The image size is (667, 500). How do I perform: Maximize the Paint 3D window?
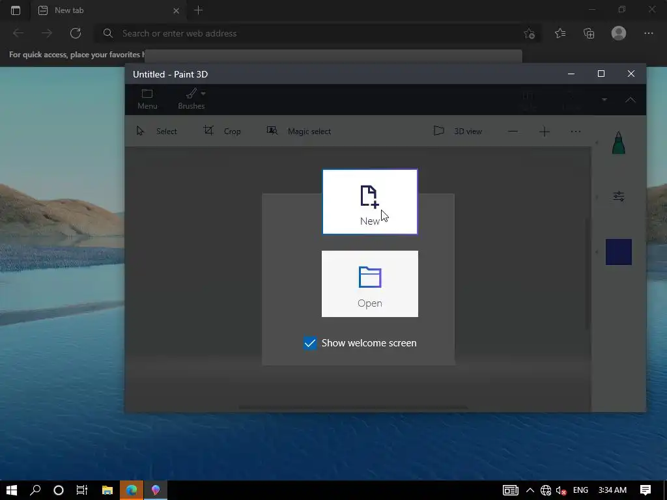[x=601, y=74]
